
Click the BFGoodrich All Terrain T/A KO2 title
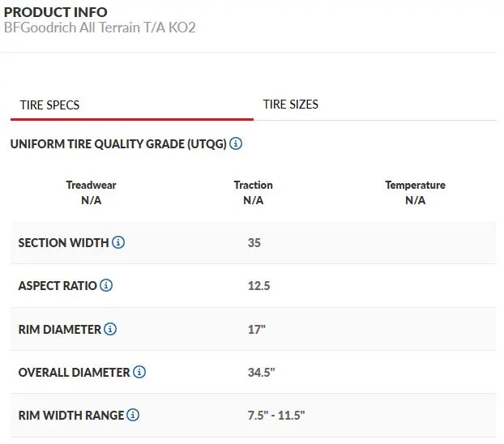(100, 28)
